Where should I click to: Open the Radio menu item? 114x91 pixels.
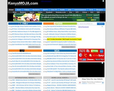point(62,10)
